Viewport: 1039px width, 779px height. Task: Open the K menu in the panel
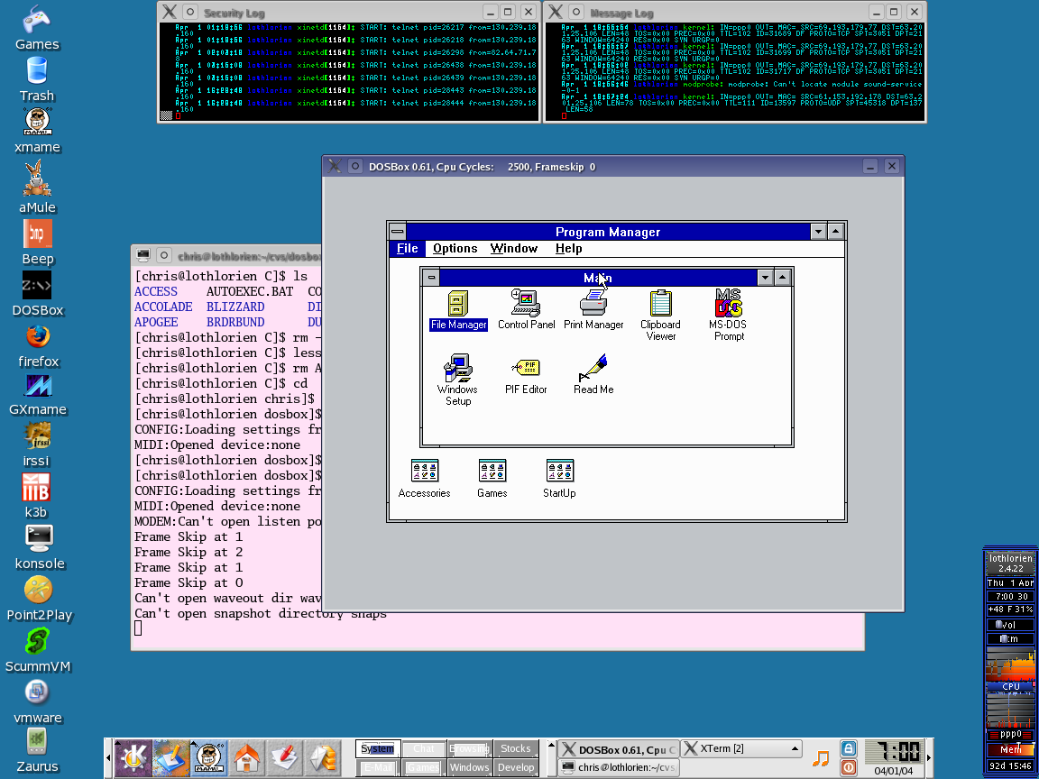pyautogui.click(x=133, y=757)
